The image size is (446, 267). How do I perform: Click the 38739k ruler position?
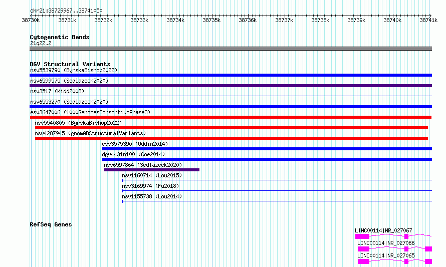pos(356,20)
